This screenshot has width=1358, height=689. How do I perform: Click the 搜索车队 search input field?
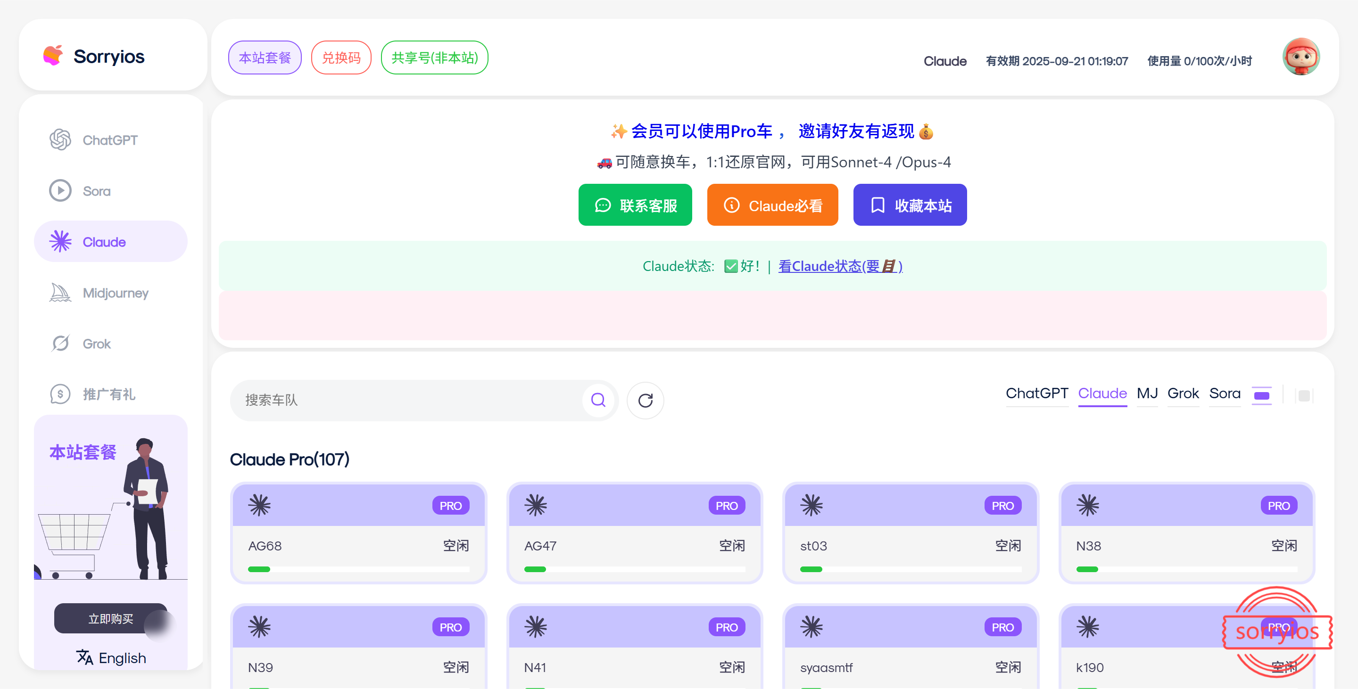(411, 400)
